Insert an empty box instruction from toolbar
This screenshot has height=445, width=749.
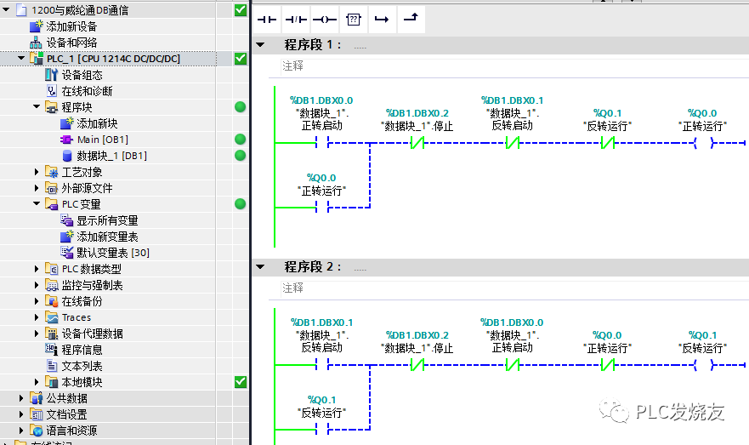[x=354, y=20]
